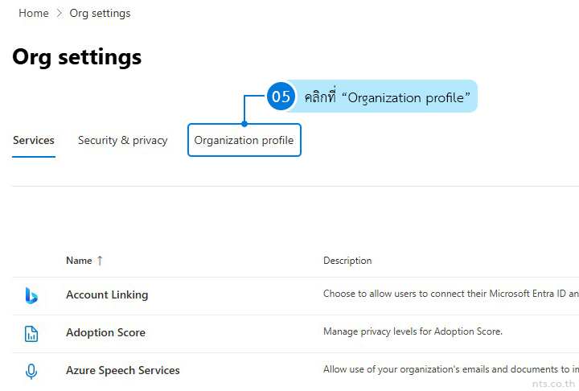Viewport: 579px width, 391px height.
Task: Open the Account Linking service
Action: point(107,295)
